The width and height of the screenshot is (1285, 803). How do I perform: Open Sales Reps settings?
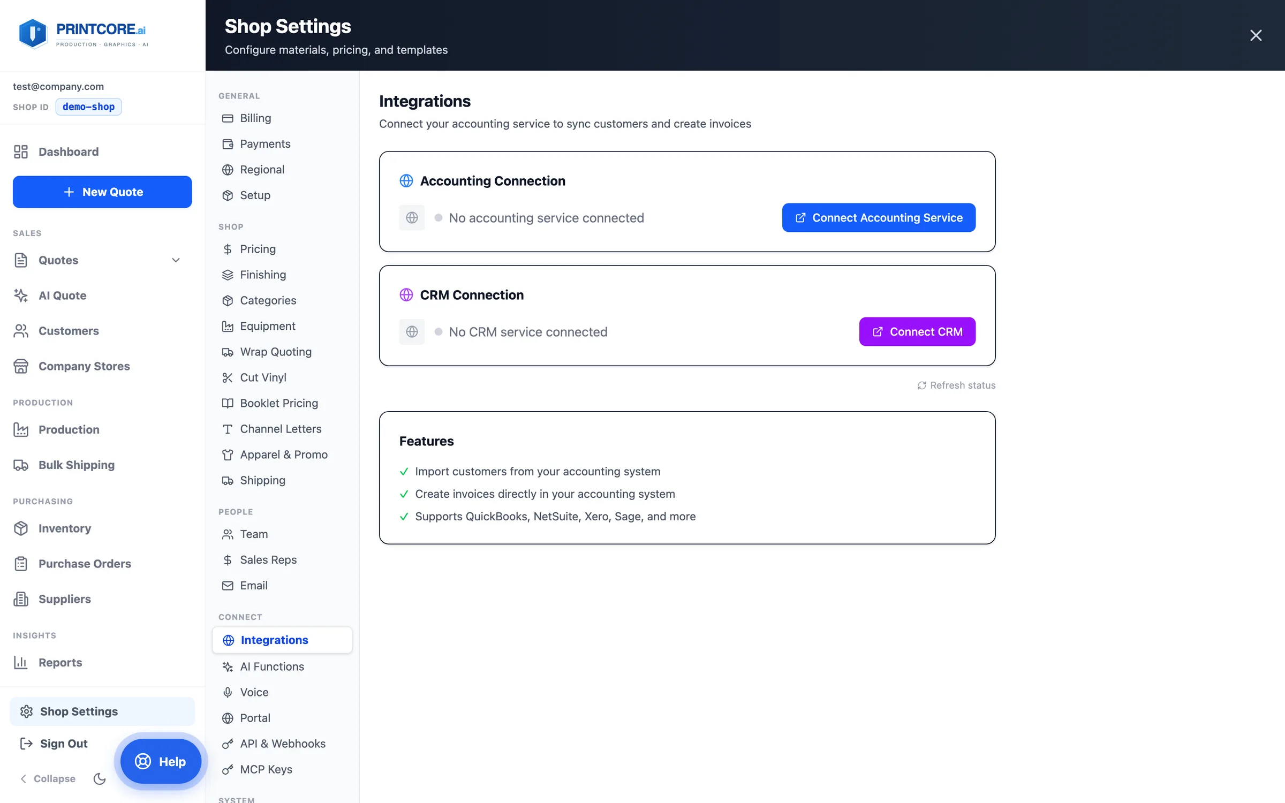(282, 560)
